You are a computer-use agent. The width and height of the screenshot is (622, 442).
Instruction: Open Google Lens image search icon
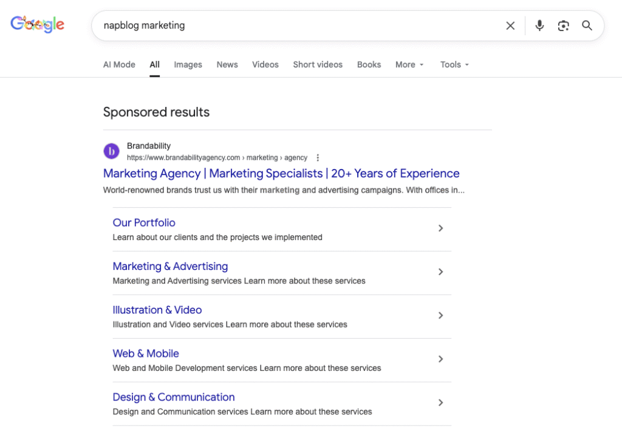point(564,26)
